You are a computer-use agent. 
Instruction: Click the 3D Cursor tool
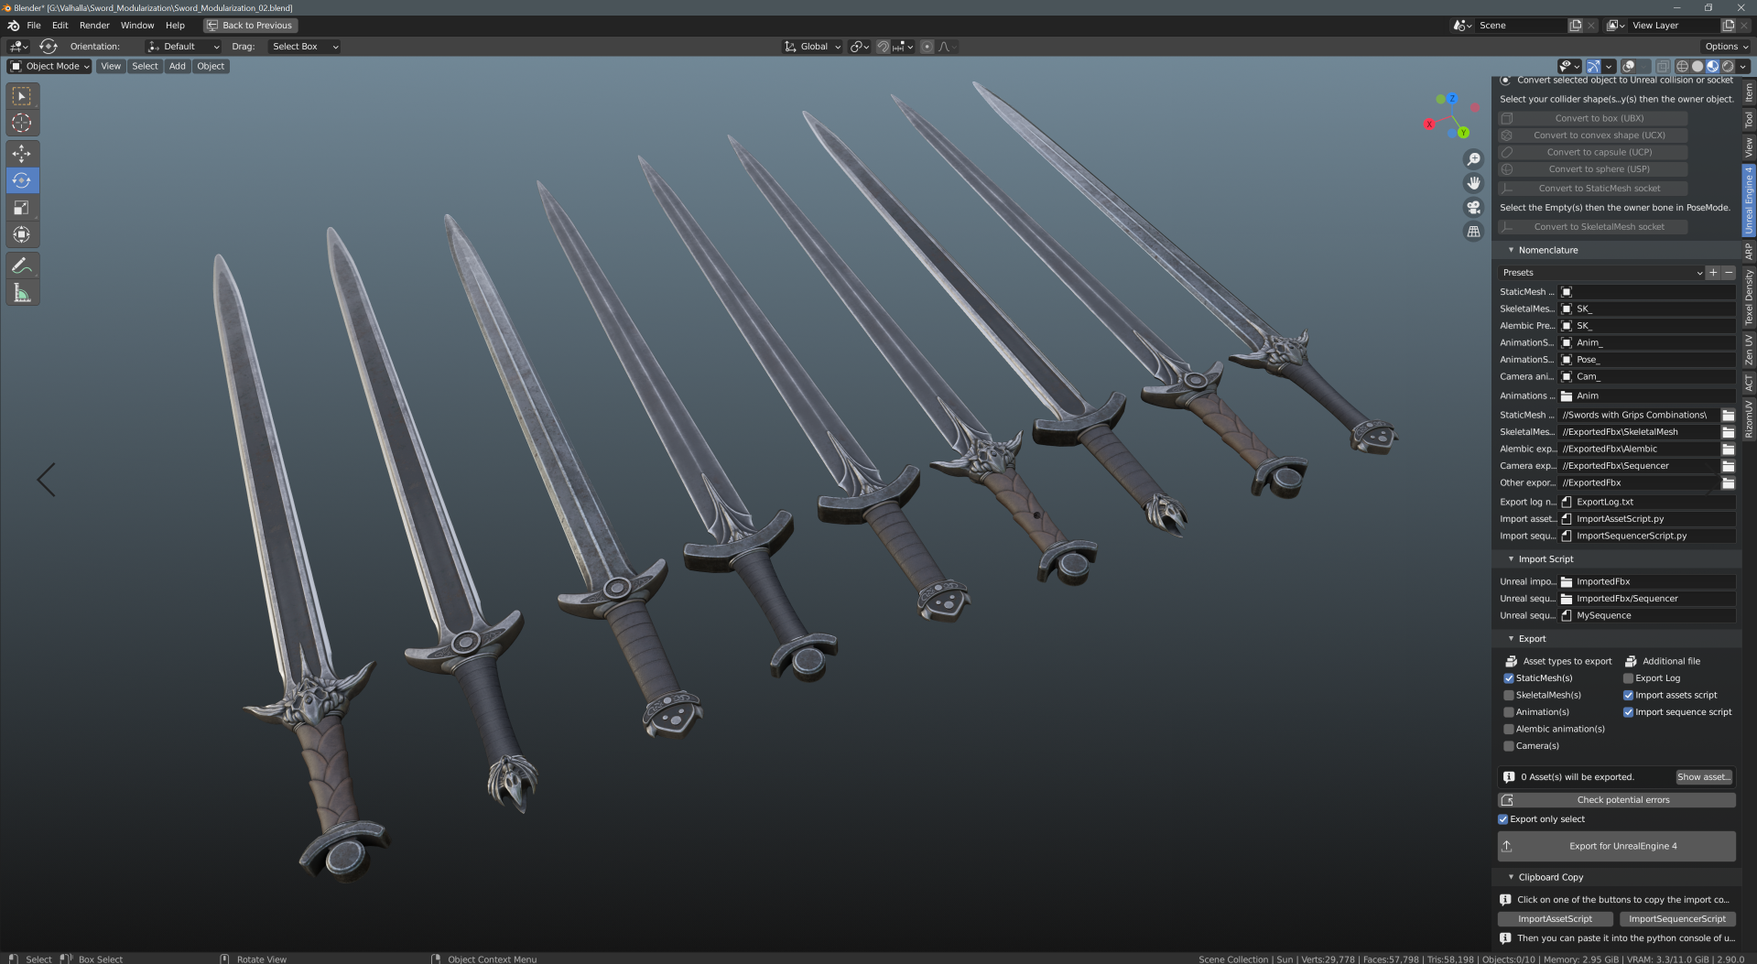(x=22, y=123)
